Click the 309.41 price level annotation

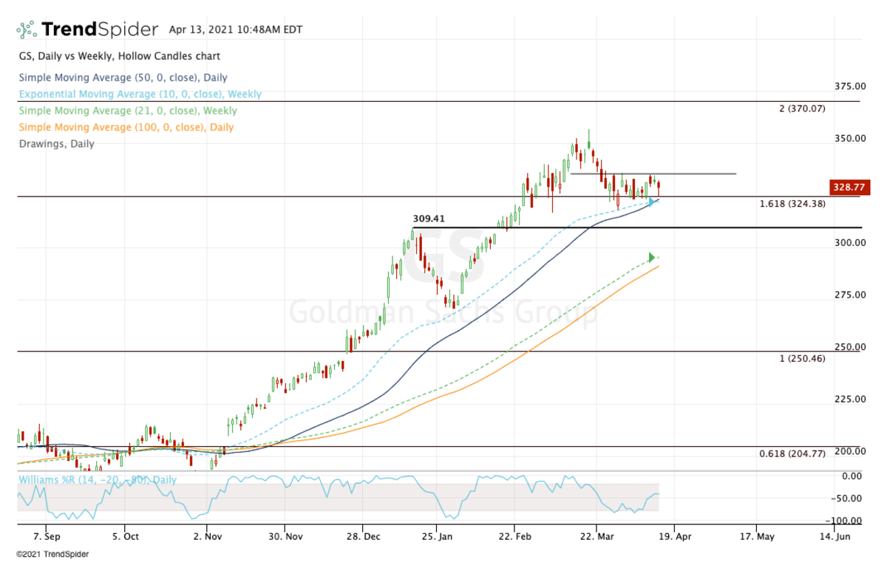429,219
